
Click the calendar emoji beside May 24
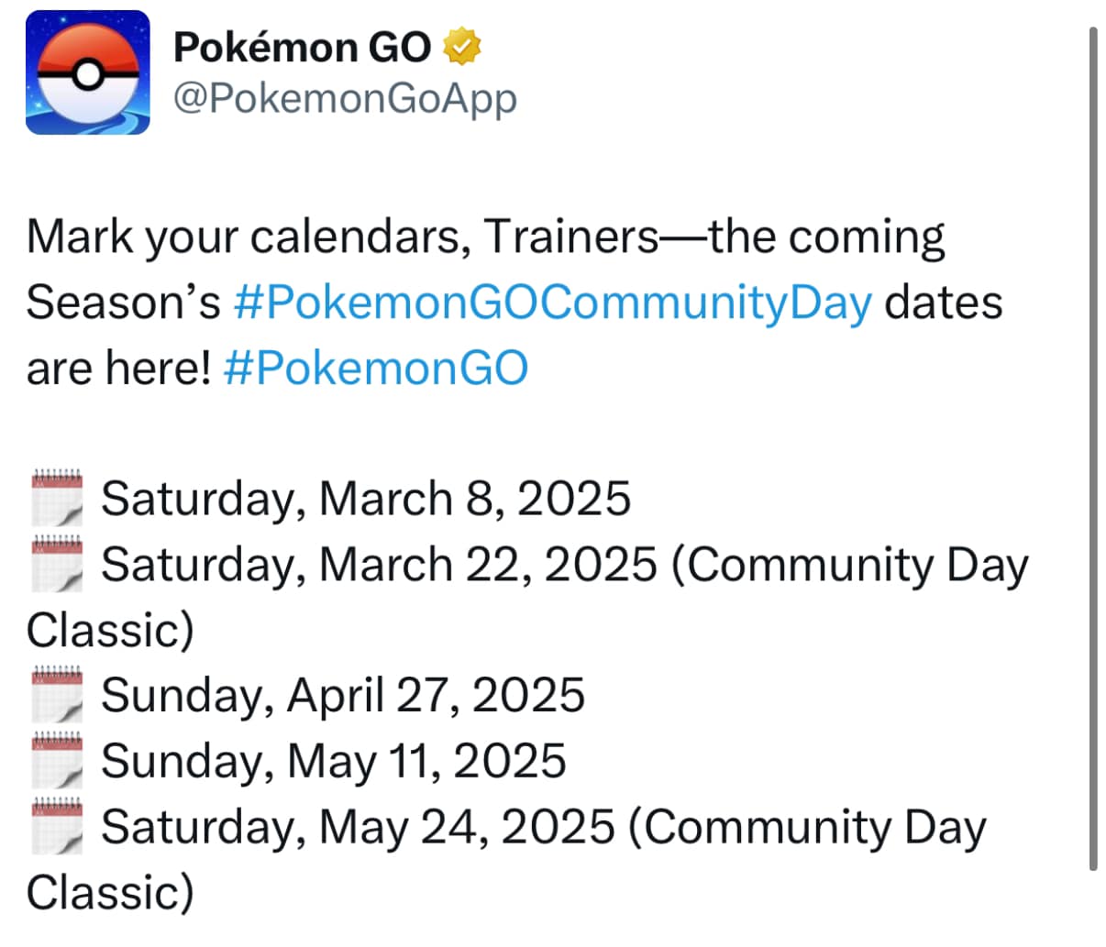coord(57,827)
